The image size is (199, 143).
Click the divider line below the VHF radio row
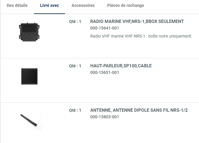point(100,58)
